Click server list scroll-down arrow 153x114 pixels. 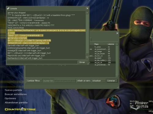(117, 76)
